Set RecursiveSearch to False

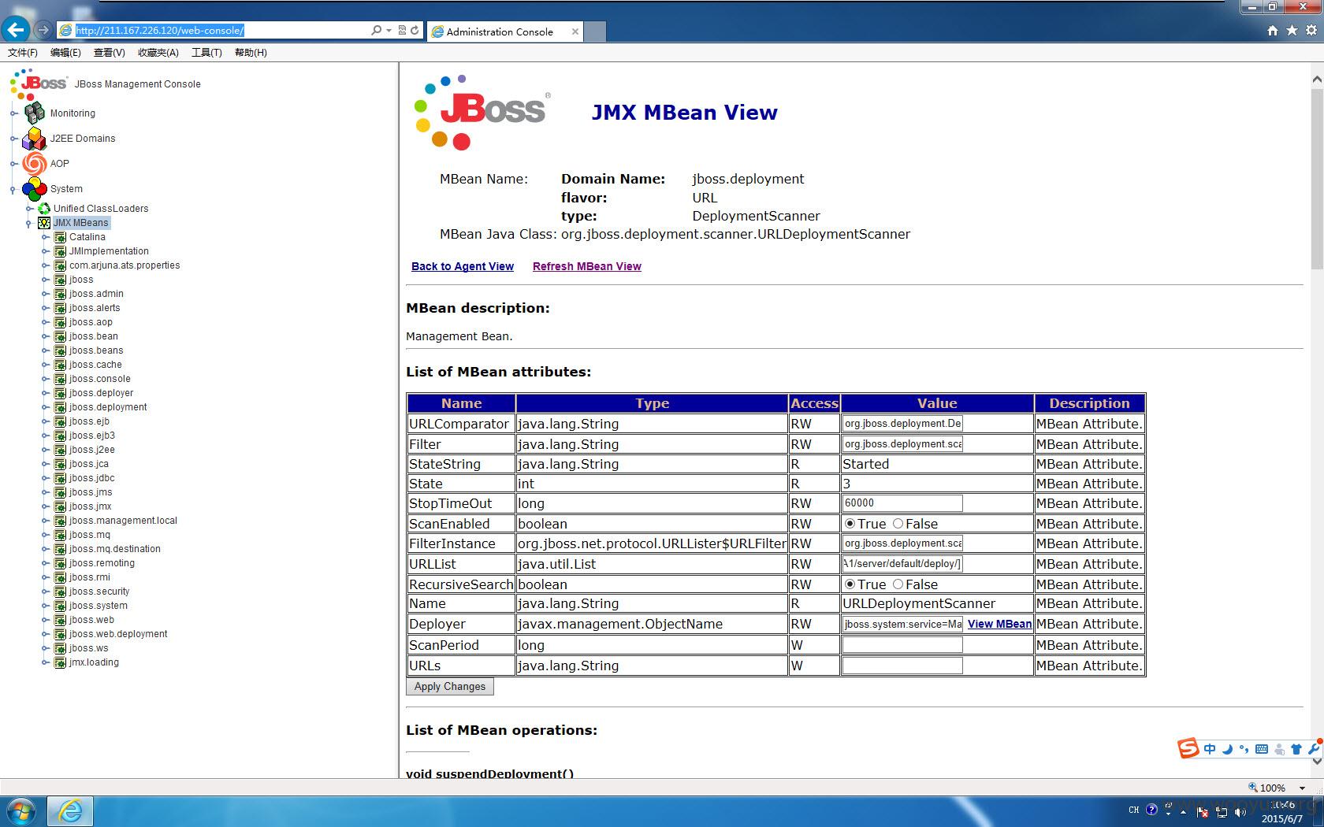click(898, 584)
